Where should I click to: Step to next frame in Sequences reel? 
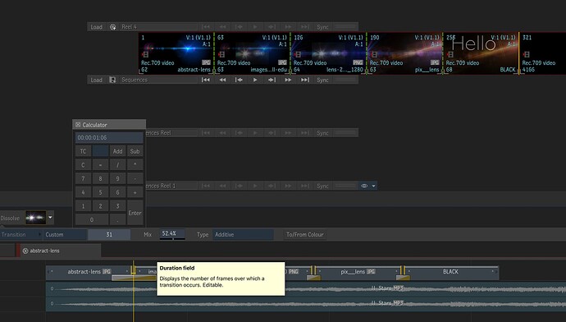tap(272, 80)
